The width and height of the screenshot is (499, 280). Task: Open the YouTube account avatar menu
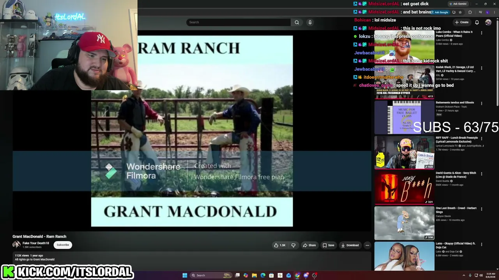pyautogui.click(x=488, y=22)
